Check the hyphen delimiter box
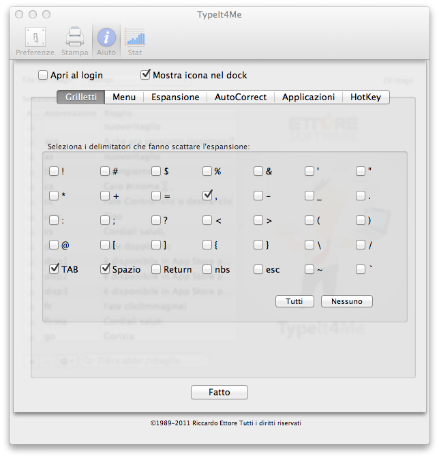The height and width of the screenshot is (458, 439). click(258, 196)
